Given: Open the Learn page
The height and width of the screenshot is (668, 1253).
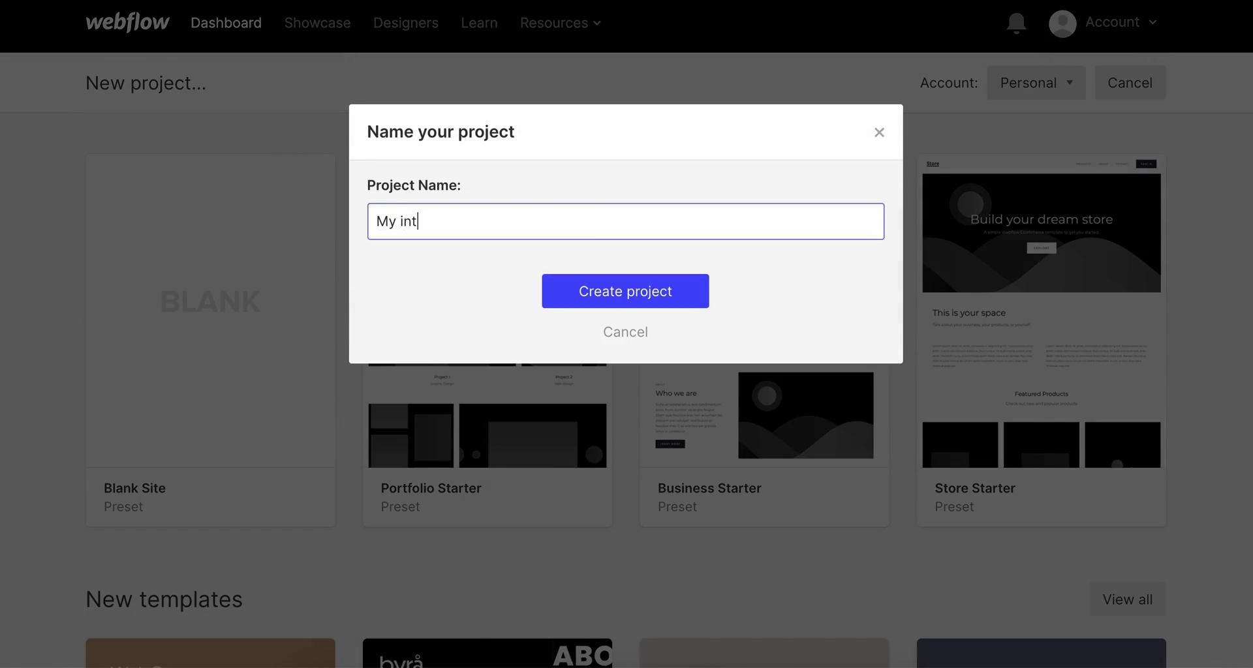Looking at the screenshot, I should coord(479,23).
